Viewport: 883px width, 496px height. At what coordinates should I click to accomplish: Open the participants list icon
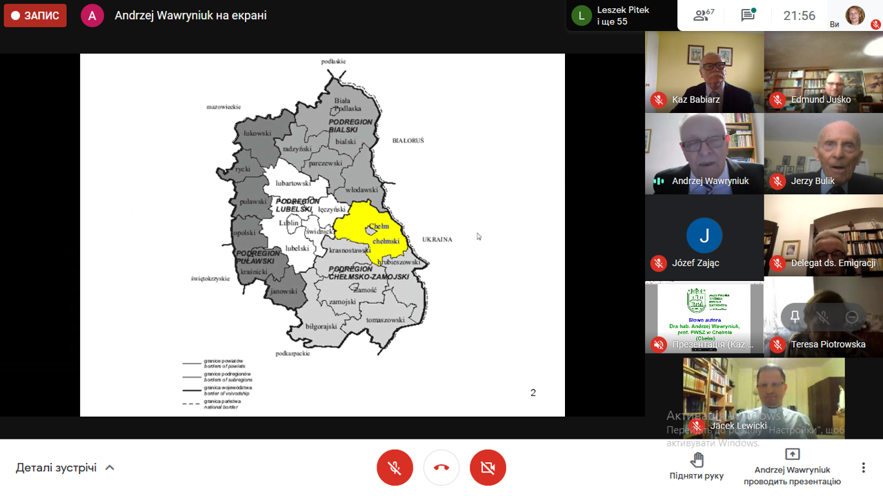point(704,15)
